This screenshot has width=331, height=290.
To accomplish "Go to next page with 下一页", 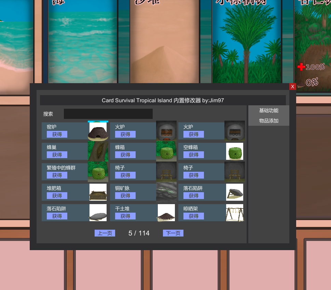I will pos(173,233).
